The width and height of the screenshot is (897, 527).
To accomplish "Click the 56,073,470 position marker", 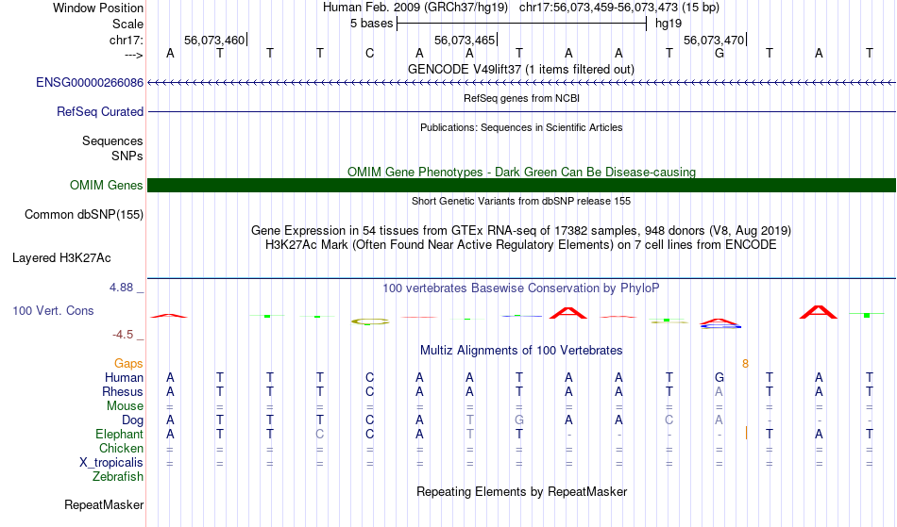I will click(715, 40).
